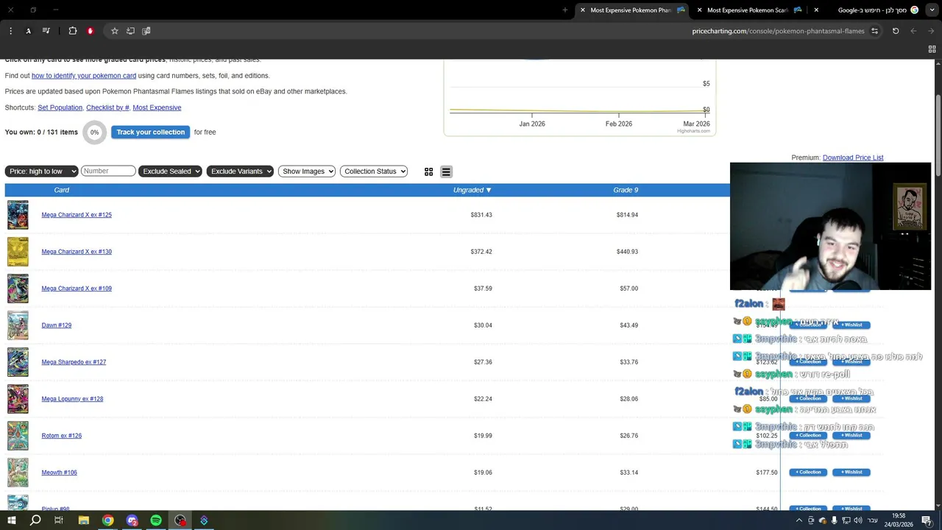Click the Meowth #106 card thumbnail
The height and width of the screenshot is (530, 942).
[x=18, y=473]
